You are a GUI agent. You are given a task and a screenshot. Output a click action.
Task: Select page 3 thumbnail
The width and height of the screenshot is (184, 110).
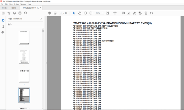(24, 76)
